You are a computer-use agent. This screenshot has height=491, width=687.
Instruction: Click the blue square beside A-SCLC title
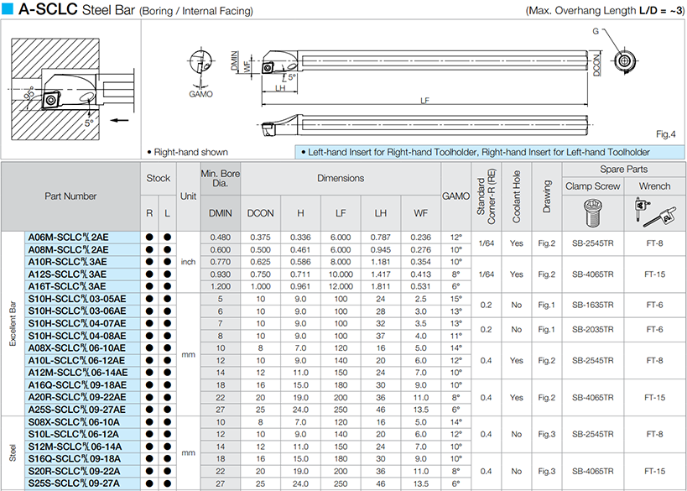click(8, 8)
